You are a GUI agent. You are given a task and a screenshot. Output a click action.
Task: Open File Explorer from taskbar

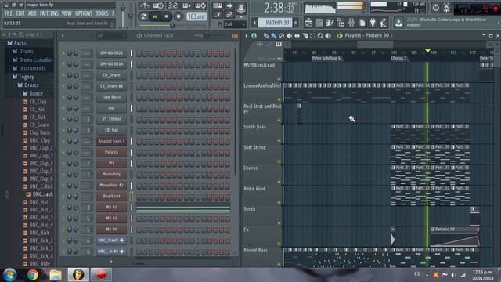point(56,275)
